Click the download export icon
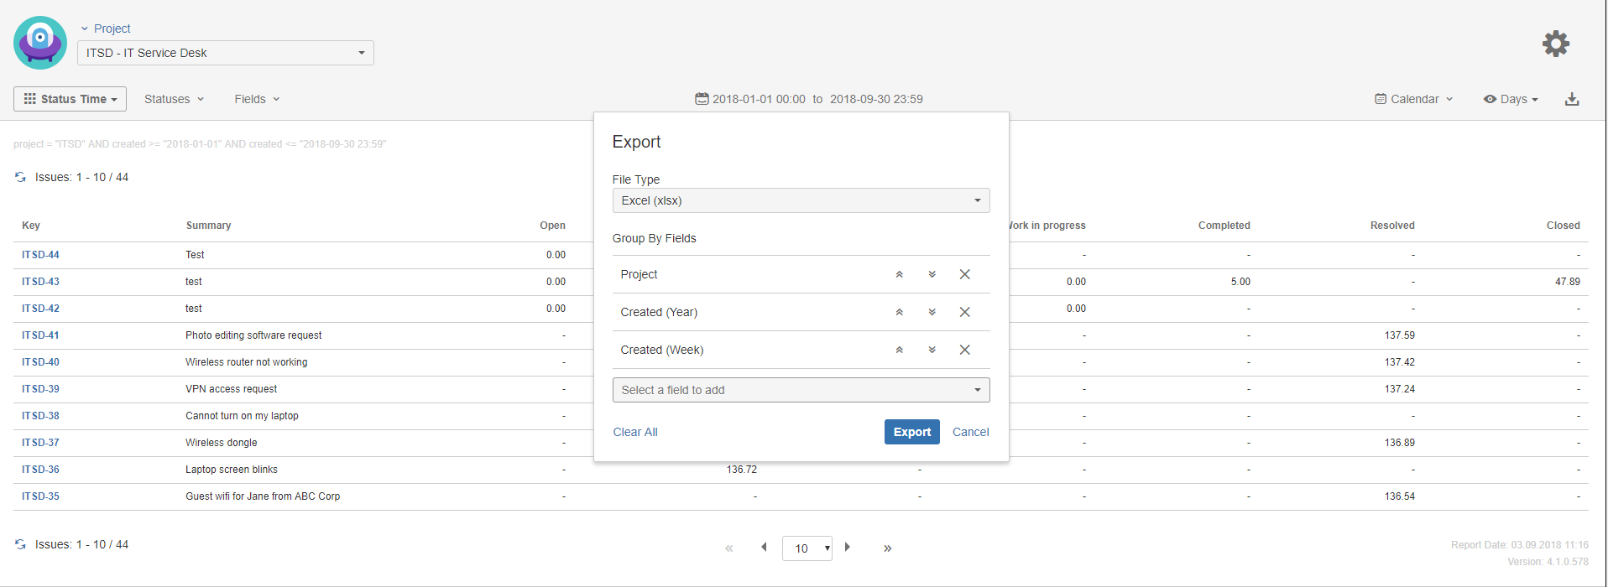Screen dimensions: 1608x587 tap(1572, 99)
